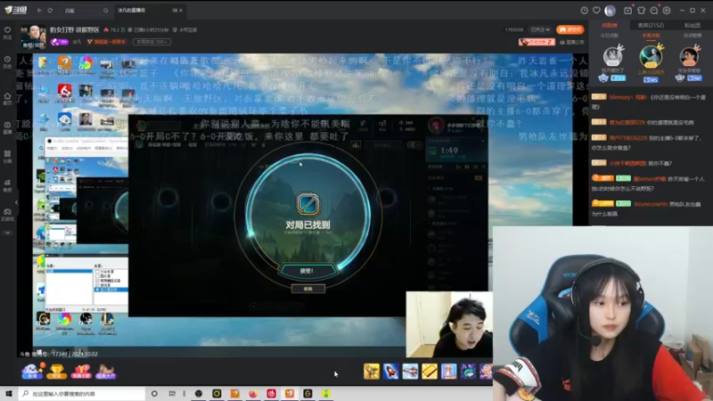The height and width of the screenshot is (401, 713).
Task: Click the Douyu logo in the title bar
Action: pos(15,10)
